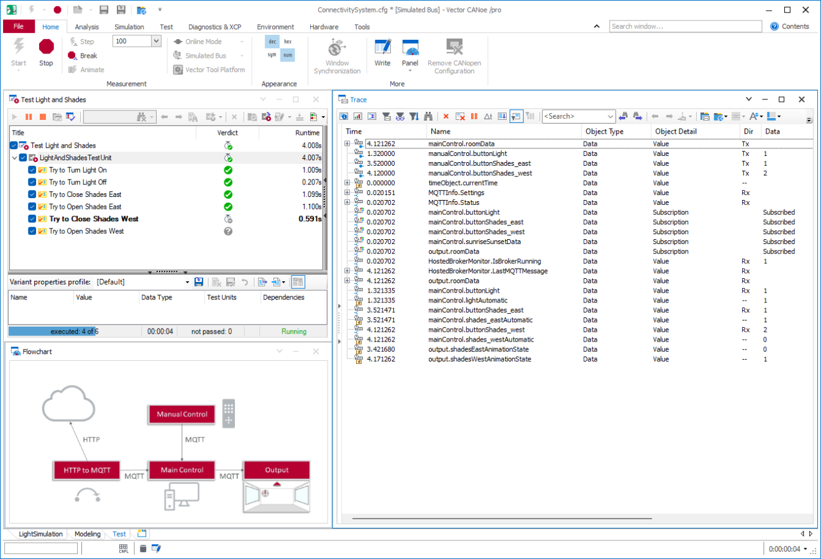Viewport: 821px width, 559px height.
Task: Uncheck the LightAndShadesTestUnit checkbox
Action: coord(23,158)
